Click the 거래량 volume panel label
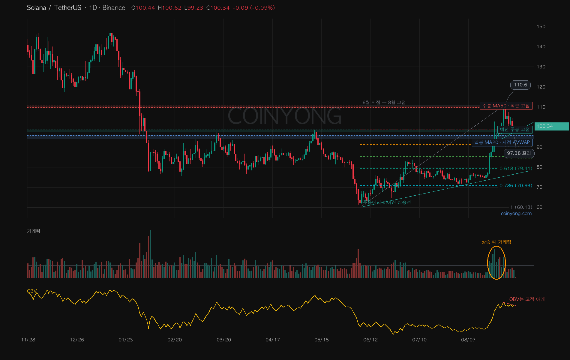 coord(34,231)
